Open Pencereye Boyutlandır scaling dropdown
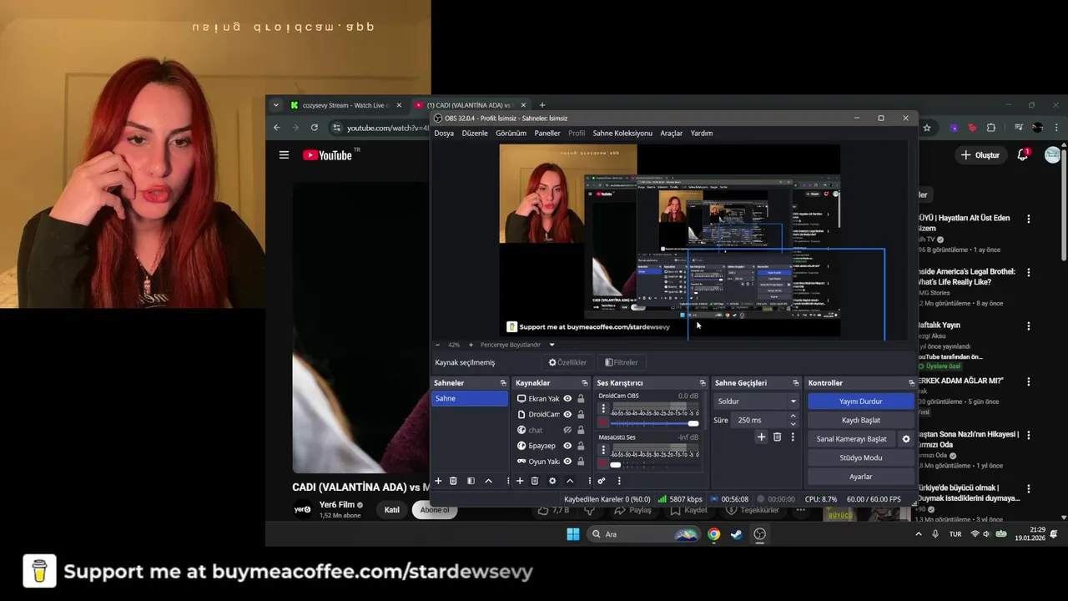Image resolution: width=1068 pixels, height=601 pixels. (552, 345)
